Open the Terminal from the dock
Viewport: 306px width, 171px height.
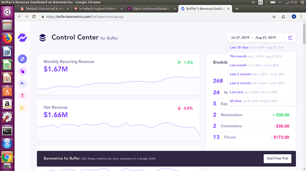[7, 131]
